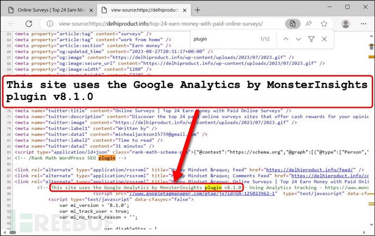Screen dimensions: 375x236
Task: Activate Read aloud icon
Action: point(309,24)
